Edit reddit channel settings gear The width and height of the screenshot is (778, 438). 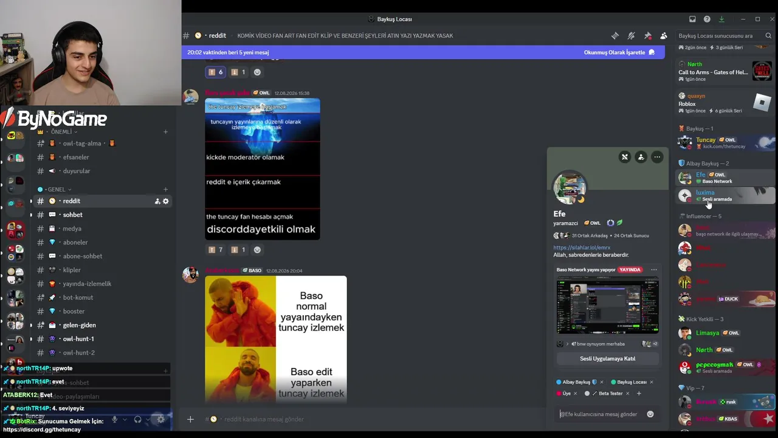tap(165, 201)
